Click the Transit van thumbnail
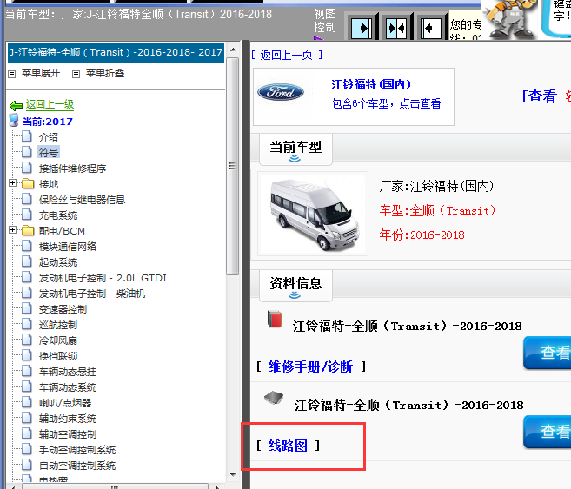 tap(313, 214)
